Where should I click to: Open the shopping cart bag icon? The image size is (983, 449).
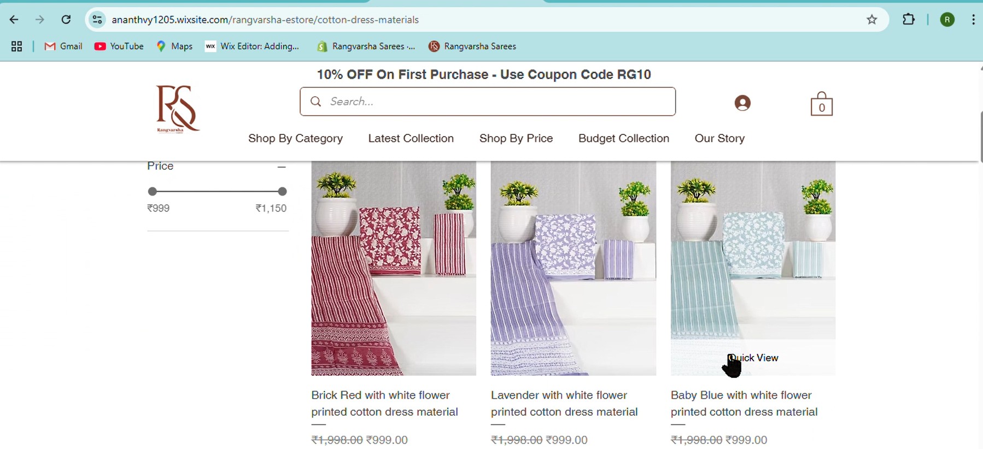coord(821,104)
